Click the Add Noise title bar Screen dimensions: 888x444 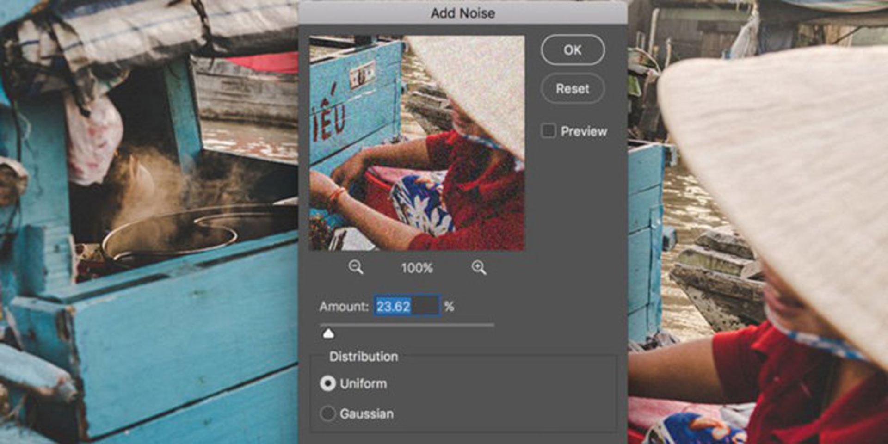click(463, 13)
